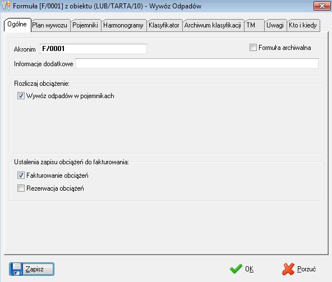Screen dimensions: 332x282
Task: Click the green checkmark OK icon
Action: (236, 269)
